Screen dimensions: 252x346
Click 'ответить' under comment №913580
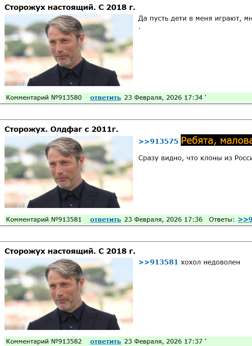pos(105,98)
